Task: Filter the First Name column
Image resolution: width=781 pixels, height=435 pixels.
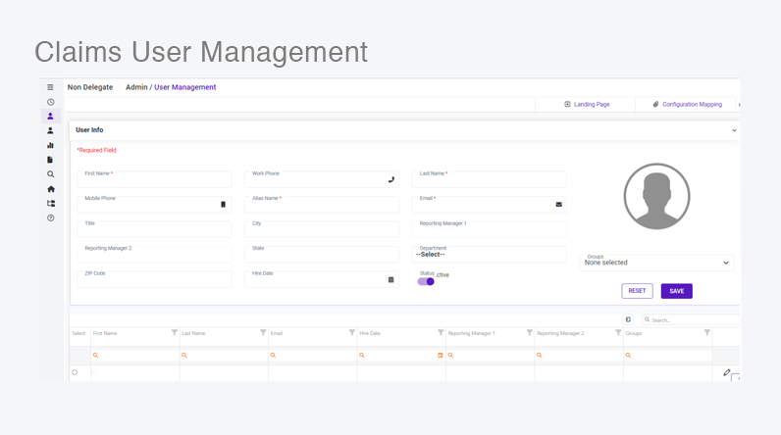Action: point(175,332)
